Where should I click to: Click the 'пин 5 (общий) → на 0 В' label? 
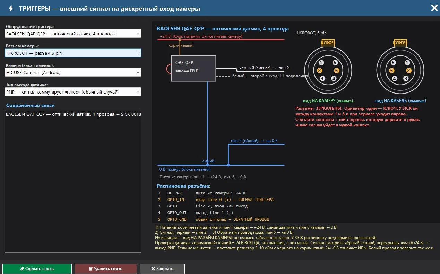254,141
